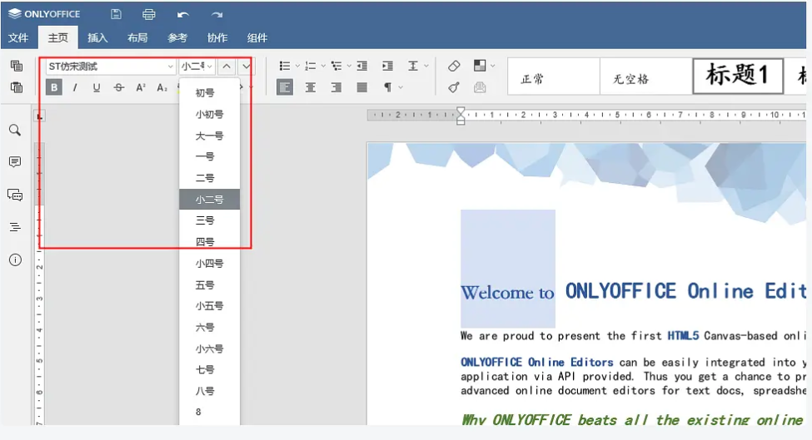Click the Print icon
The image size is (812, 440).
click(148, 14)
